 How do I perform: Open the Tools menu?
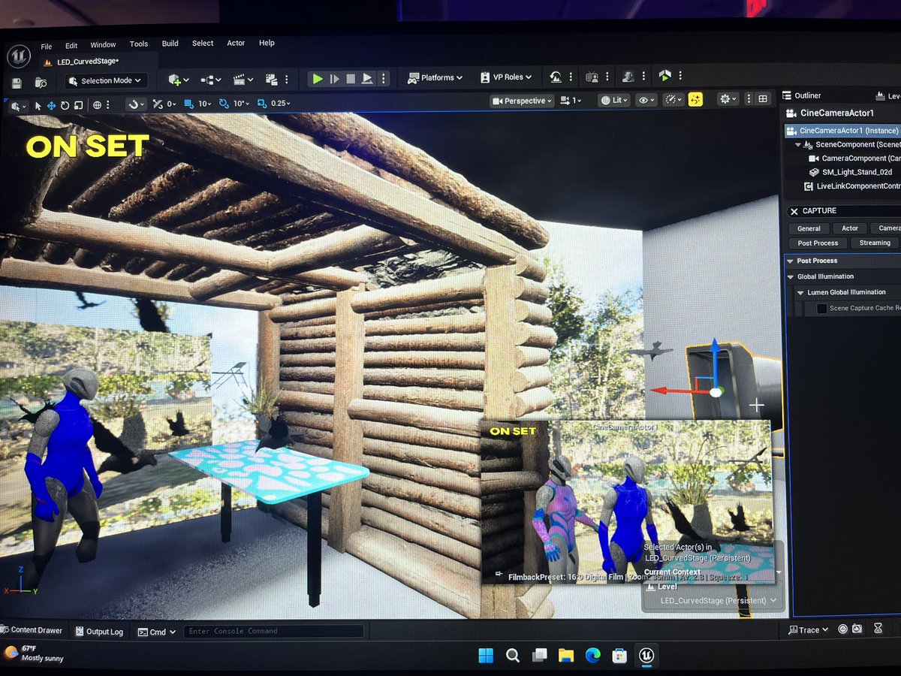[139, 44]
